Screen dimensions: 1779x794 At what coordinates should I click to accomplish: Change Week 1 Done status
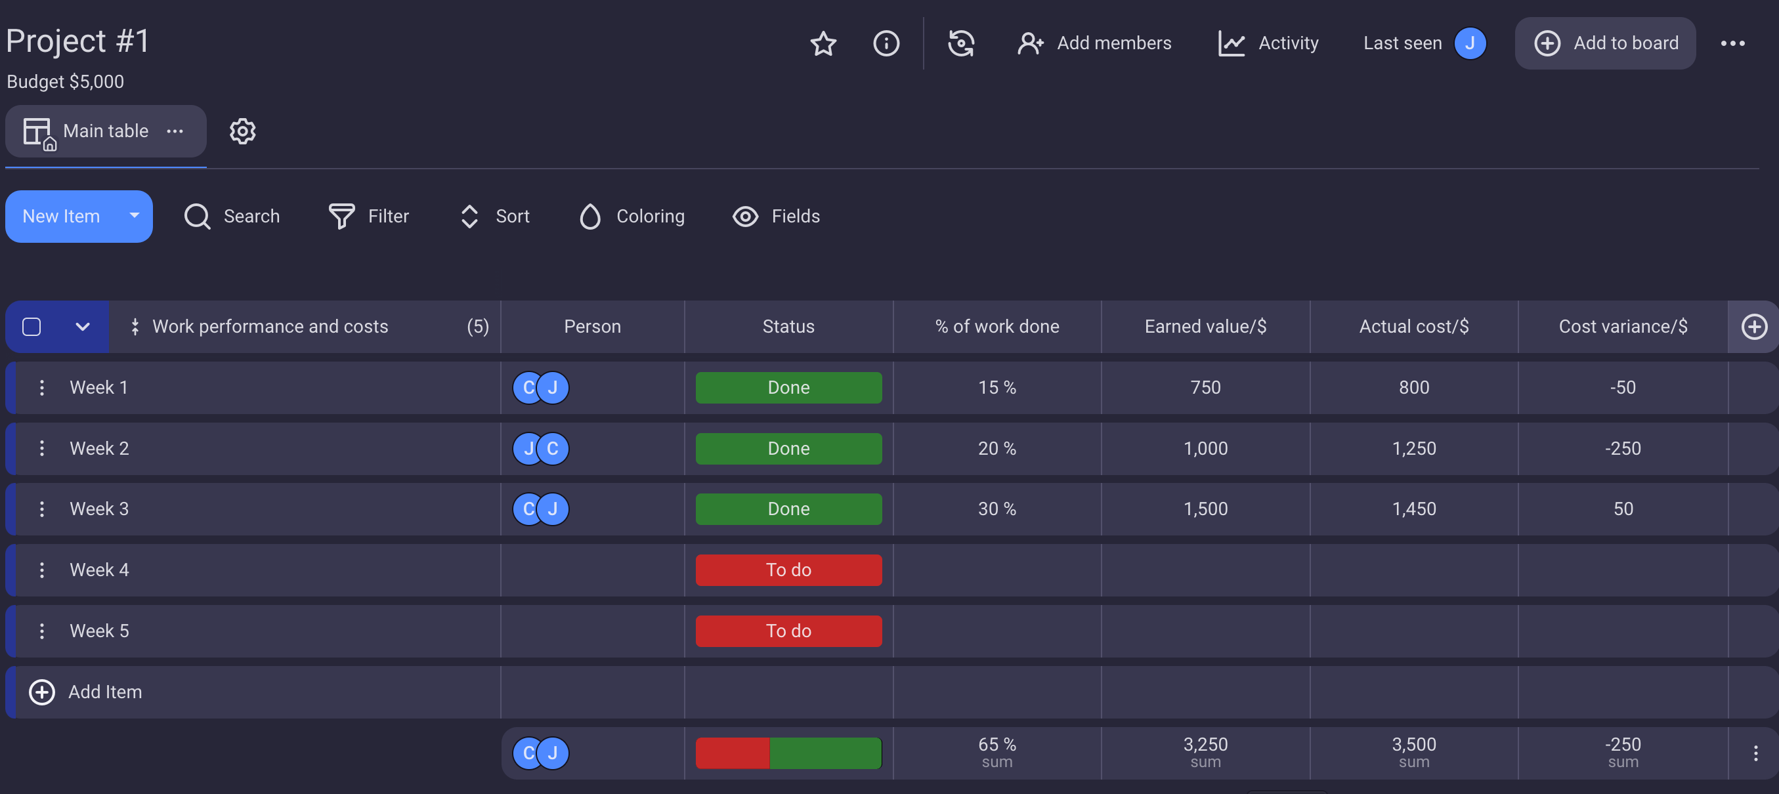point(788,387)
